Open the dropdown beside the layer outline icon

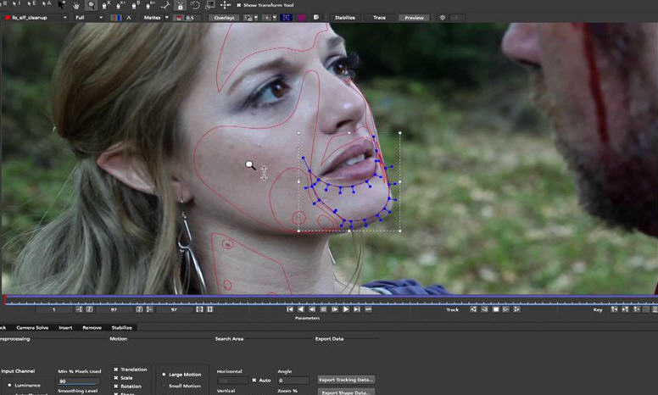pyautogui.click(x=255, y=18)
